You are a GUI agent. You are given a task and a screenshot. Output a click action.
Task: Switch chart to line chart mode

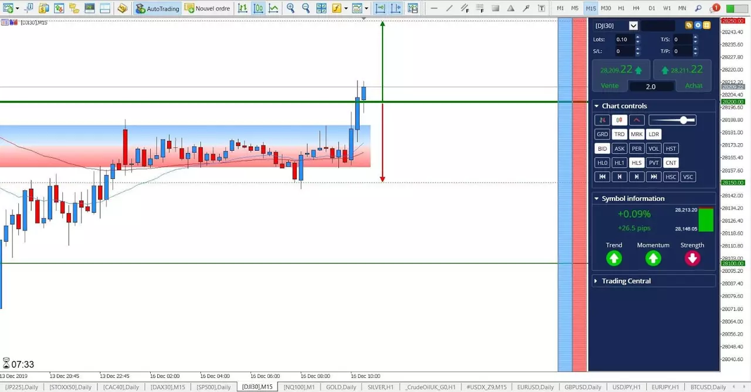tap(273, 9)
